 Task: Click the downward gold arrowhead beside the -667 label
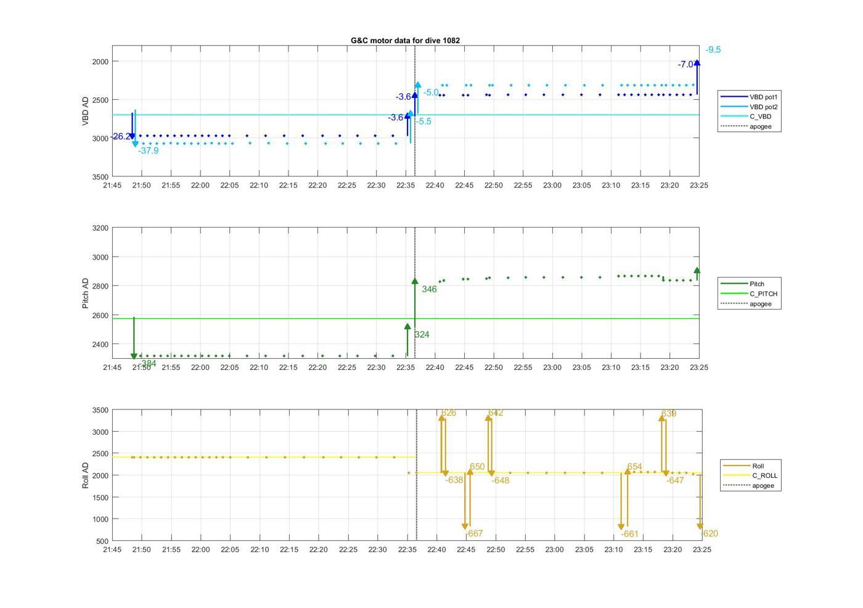[x=465, y=527]
